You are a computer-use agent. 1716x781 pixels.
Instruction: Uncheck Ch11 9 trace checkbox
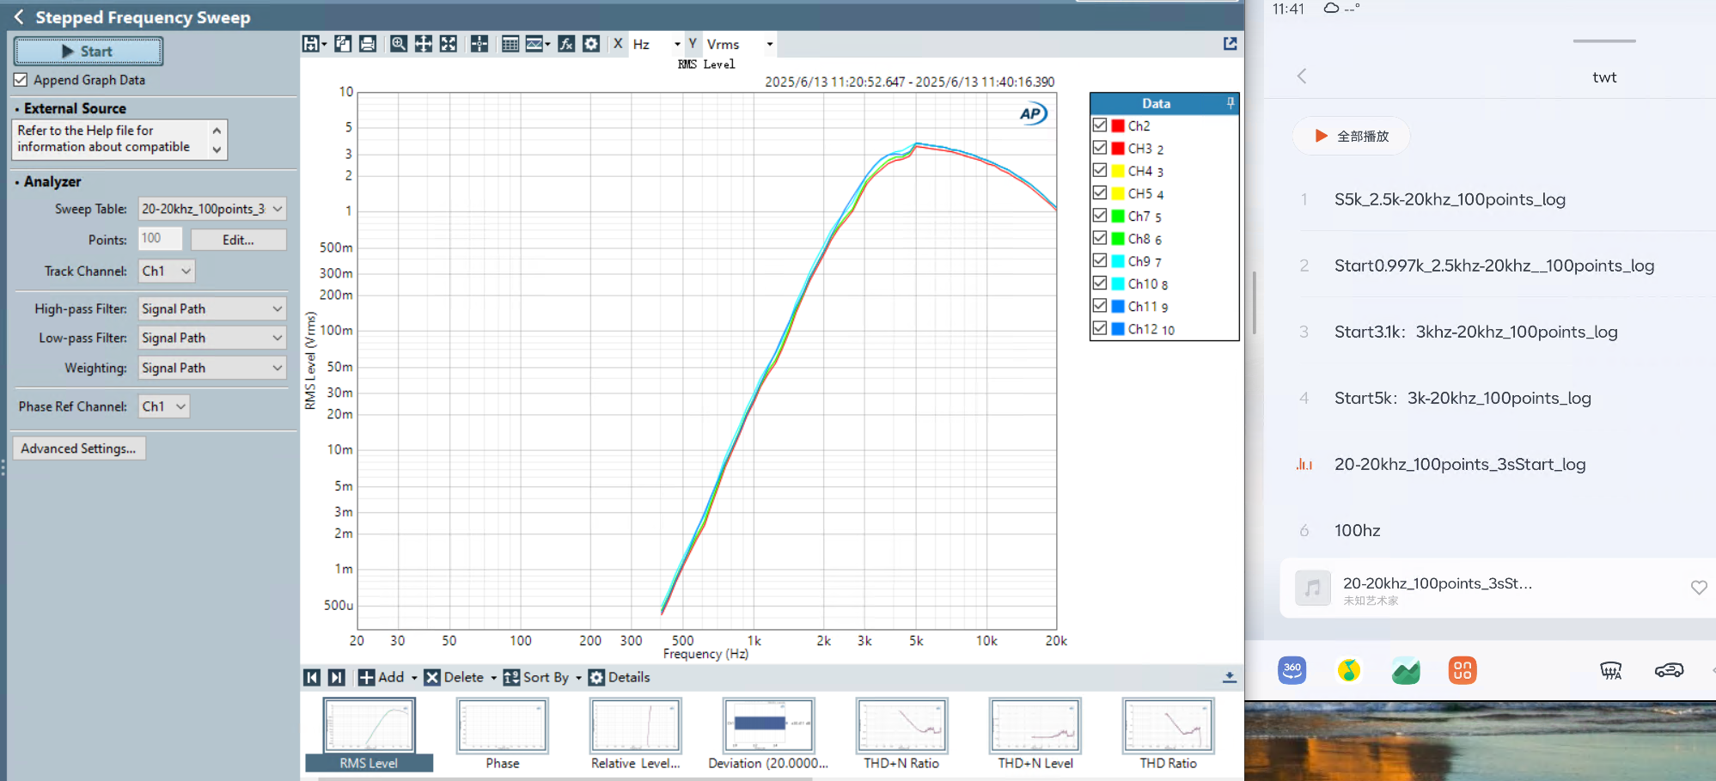click(x=1100, y=306)
